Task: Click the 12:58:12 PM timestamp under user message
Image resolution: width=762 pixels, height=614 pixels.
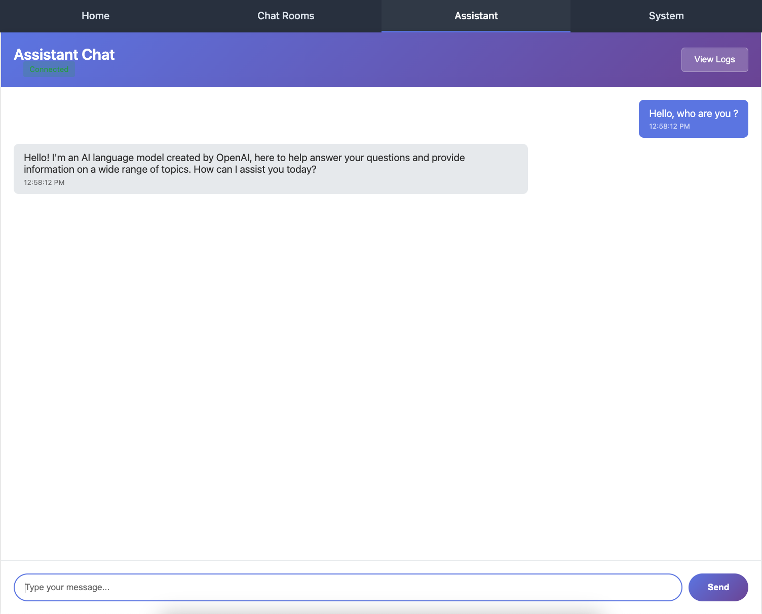Action: point(669,126)
